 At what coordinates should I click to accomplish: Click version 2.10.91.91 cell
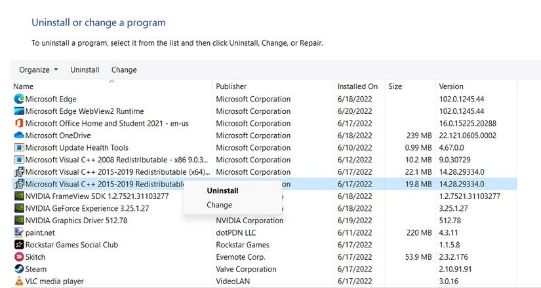455,269
